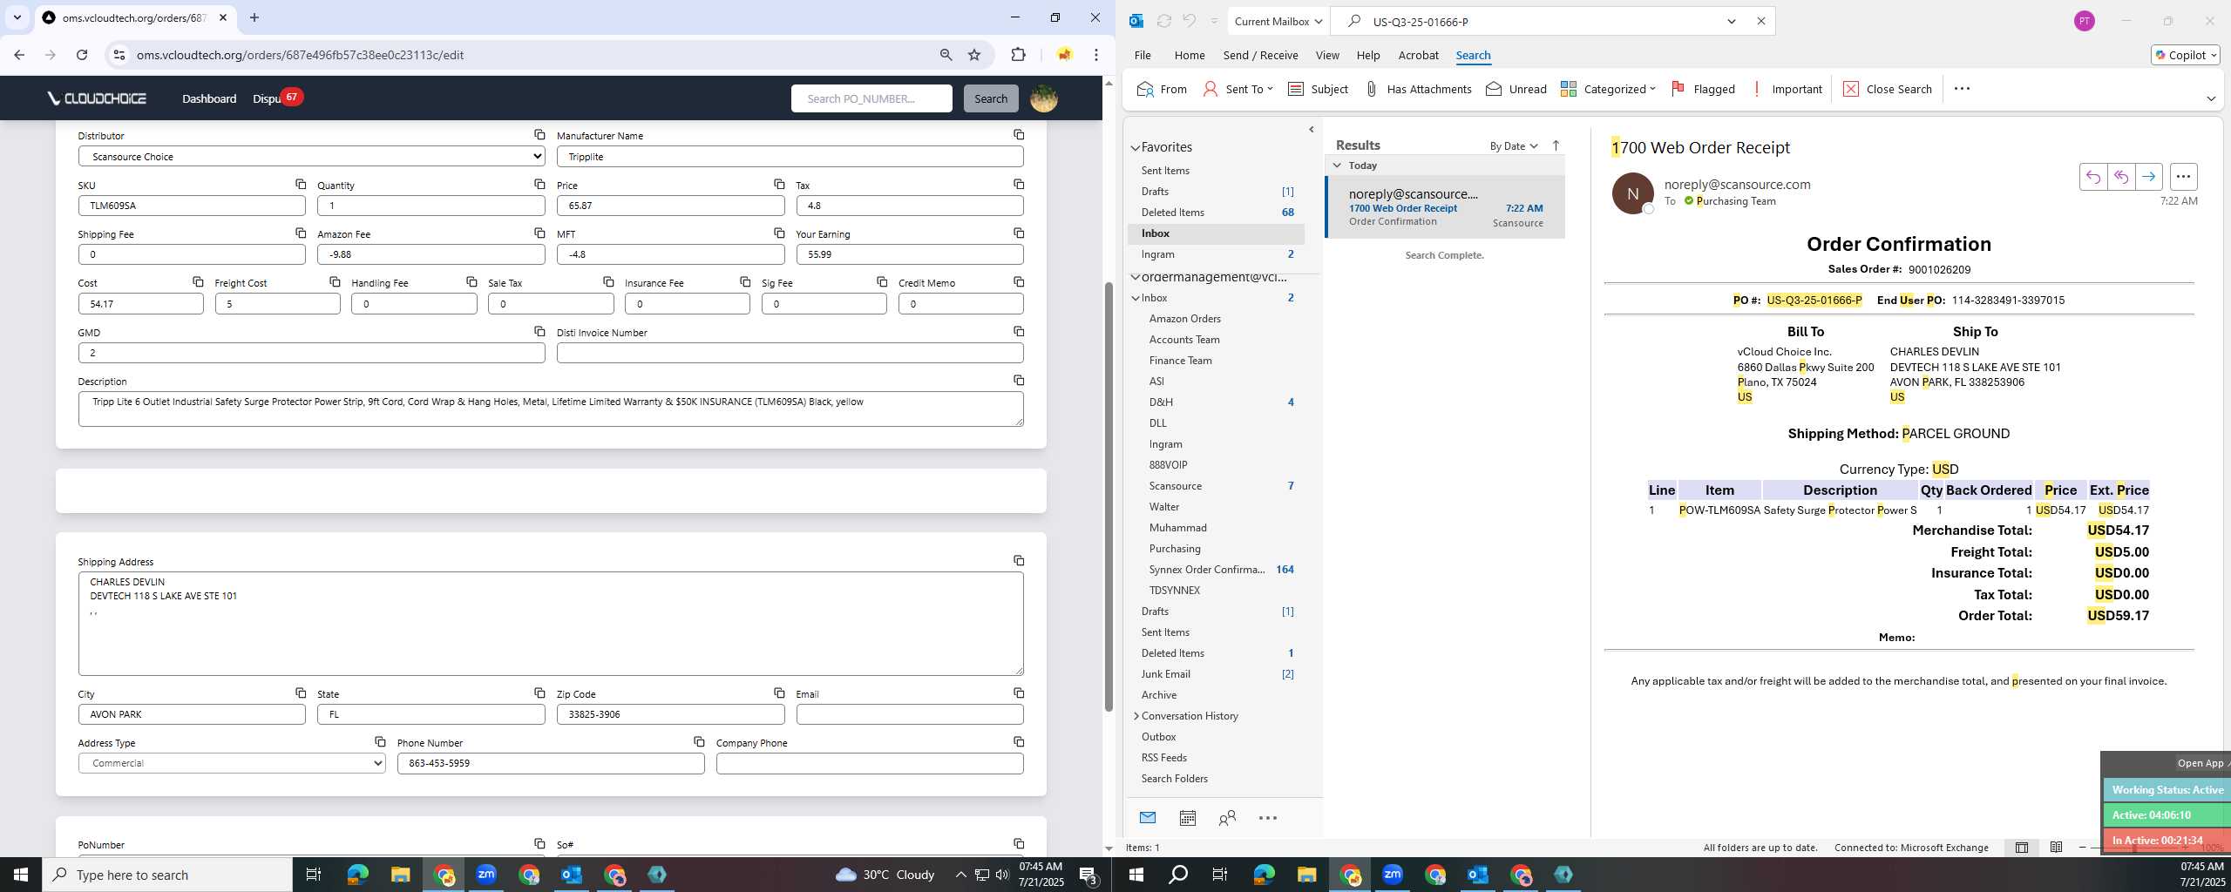Collapse the Today results group
This screenshot has width=2231, height=892.
pyautogui.click(x=1337, y=166)
